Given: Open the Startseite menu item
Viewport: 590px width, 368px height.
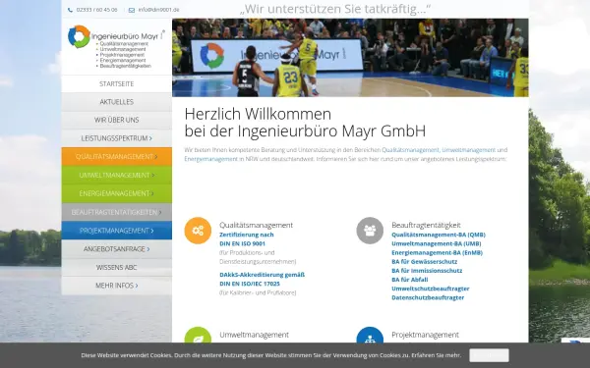Looking at the screenshot, I should (117, 83).
